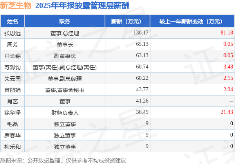The image size is (235, 164).
Task: Click the 2025年年报披露管理层薪酬 heading
Action: 82,6
